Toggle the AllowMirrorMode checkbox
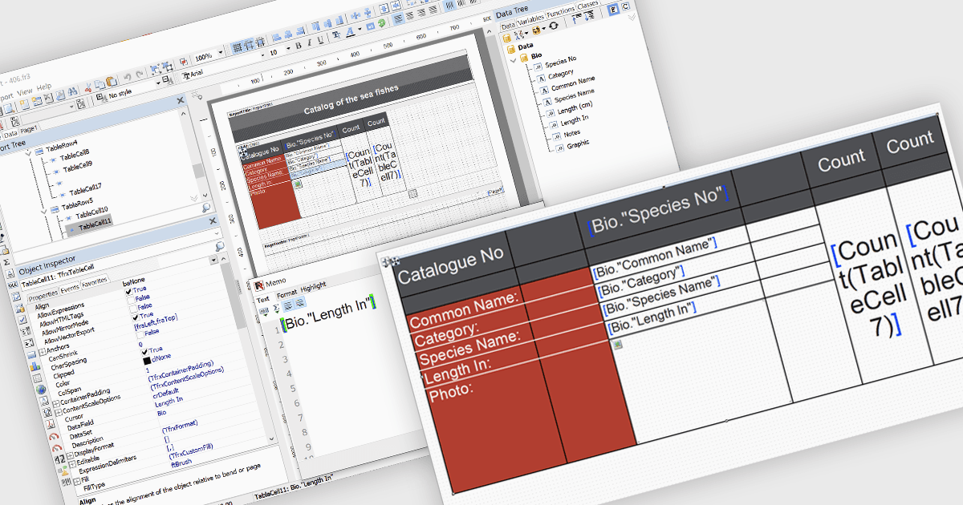Screen dimensions: 963x505 point(134,308)
